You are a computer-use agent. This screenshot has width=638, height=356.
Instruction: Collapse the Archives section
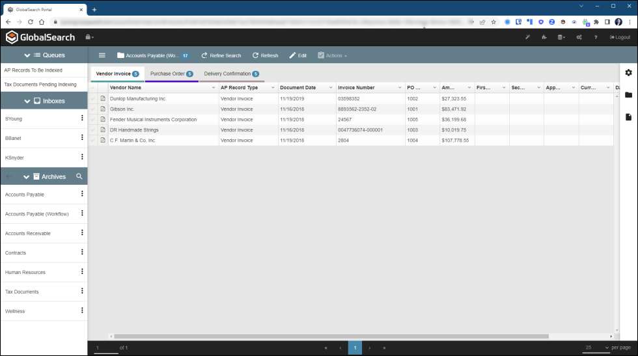(x=26, y=176)
